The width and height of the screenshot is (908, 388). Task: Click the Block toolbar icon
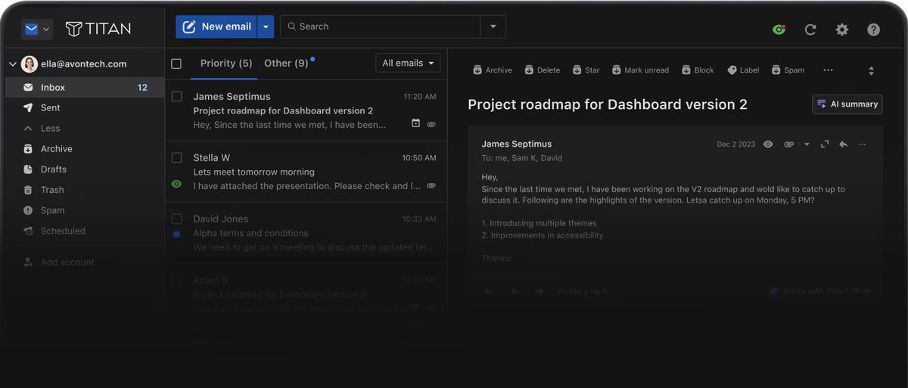click(698, 70)
